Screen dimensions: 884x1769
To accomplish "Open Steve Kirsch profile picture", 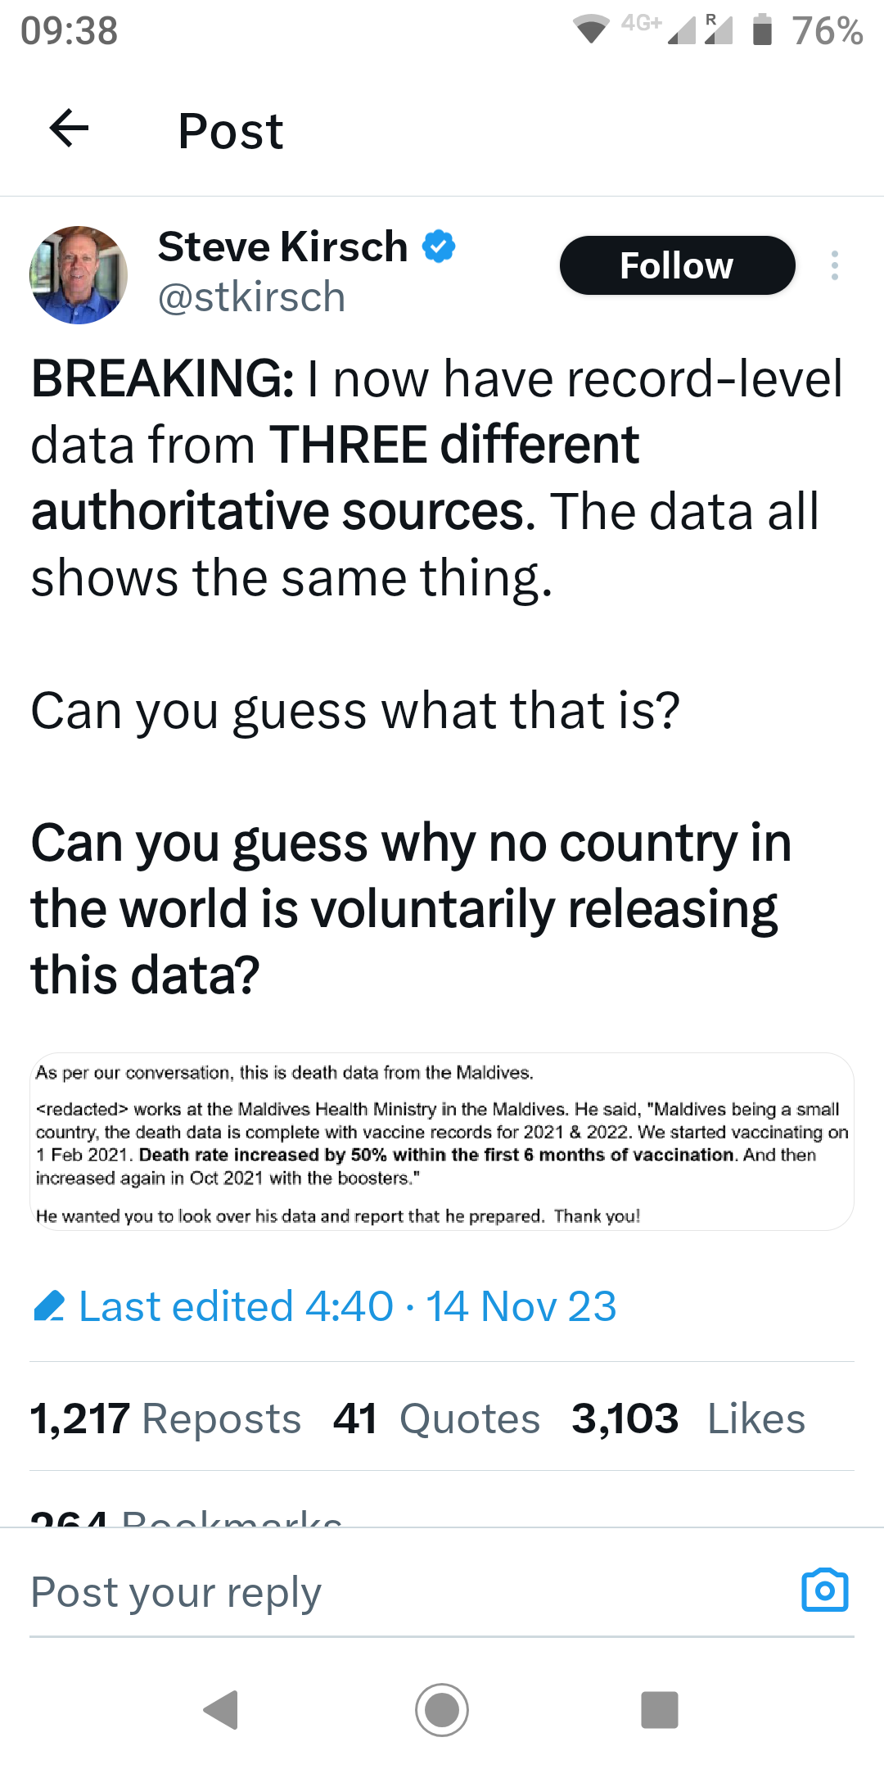I will 79,275.
